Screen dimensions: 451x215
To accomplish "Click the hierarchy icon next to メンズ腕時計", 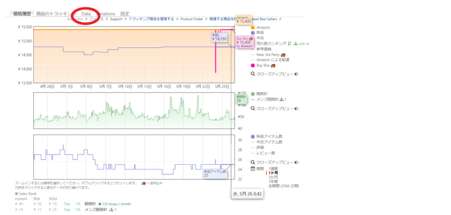I will tap(281, 100).
